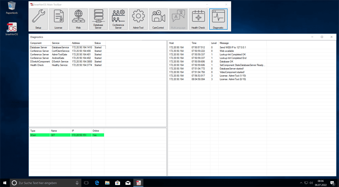This screenshot has height=187, width=339.
Task: Select the 'Web available' log entry
Action: pyautogui.click(x=217, y=51)
